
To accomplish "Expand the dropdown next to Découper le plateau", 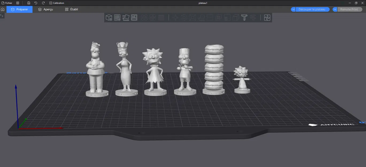I will click(293, 9).
